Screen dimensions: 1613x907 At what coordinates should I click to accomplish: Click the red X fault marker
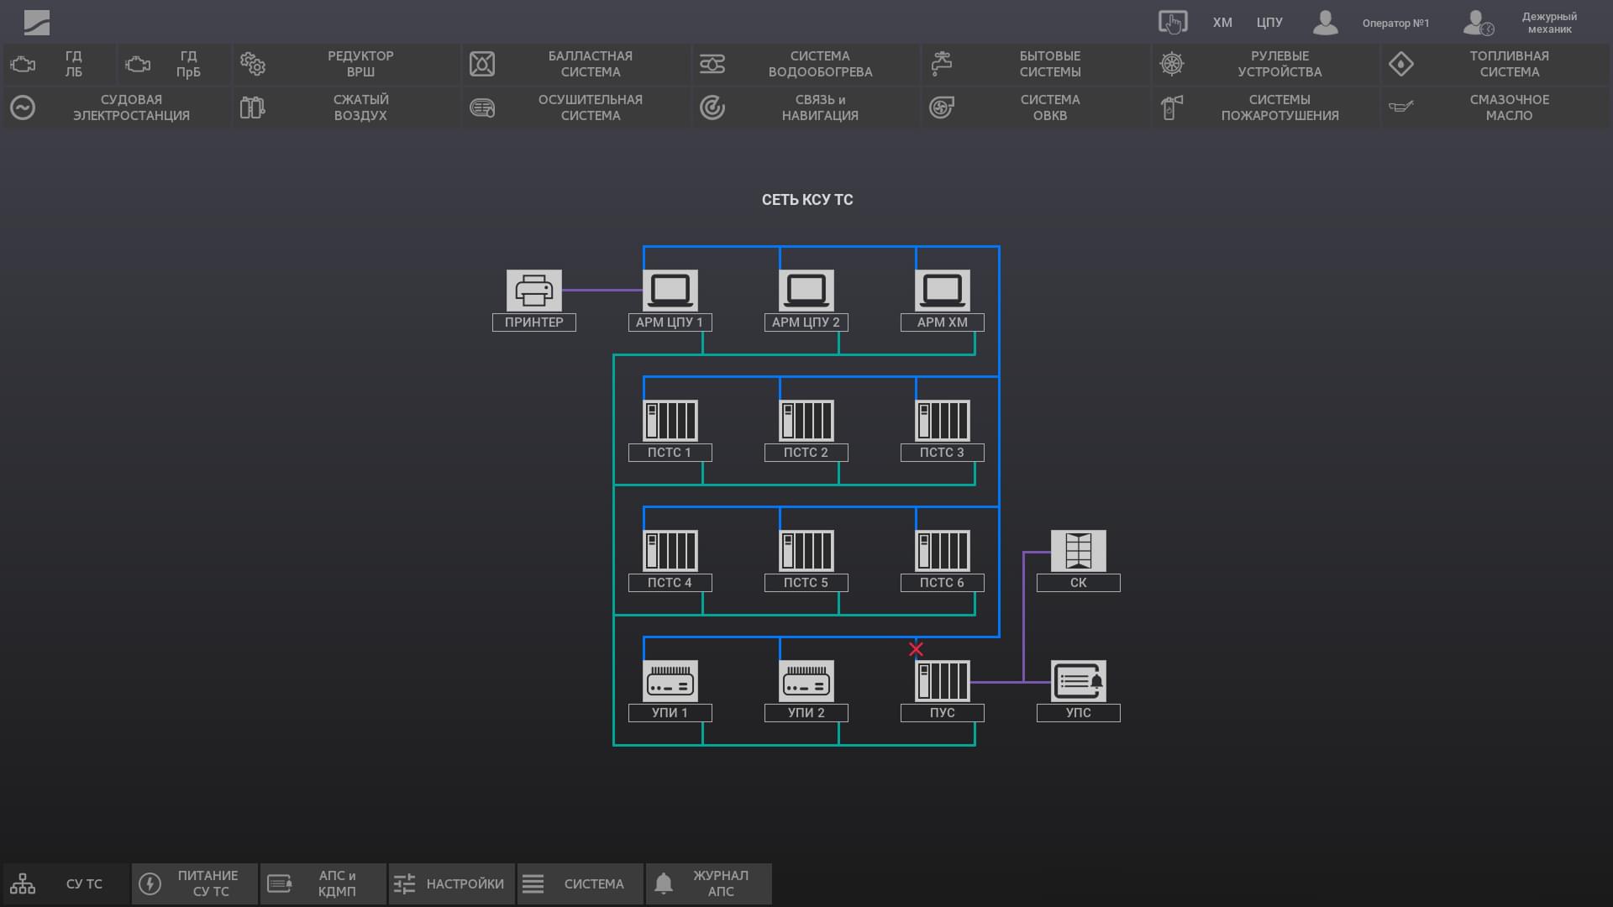916,649
